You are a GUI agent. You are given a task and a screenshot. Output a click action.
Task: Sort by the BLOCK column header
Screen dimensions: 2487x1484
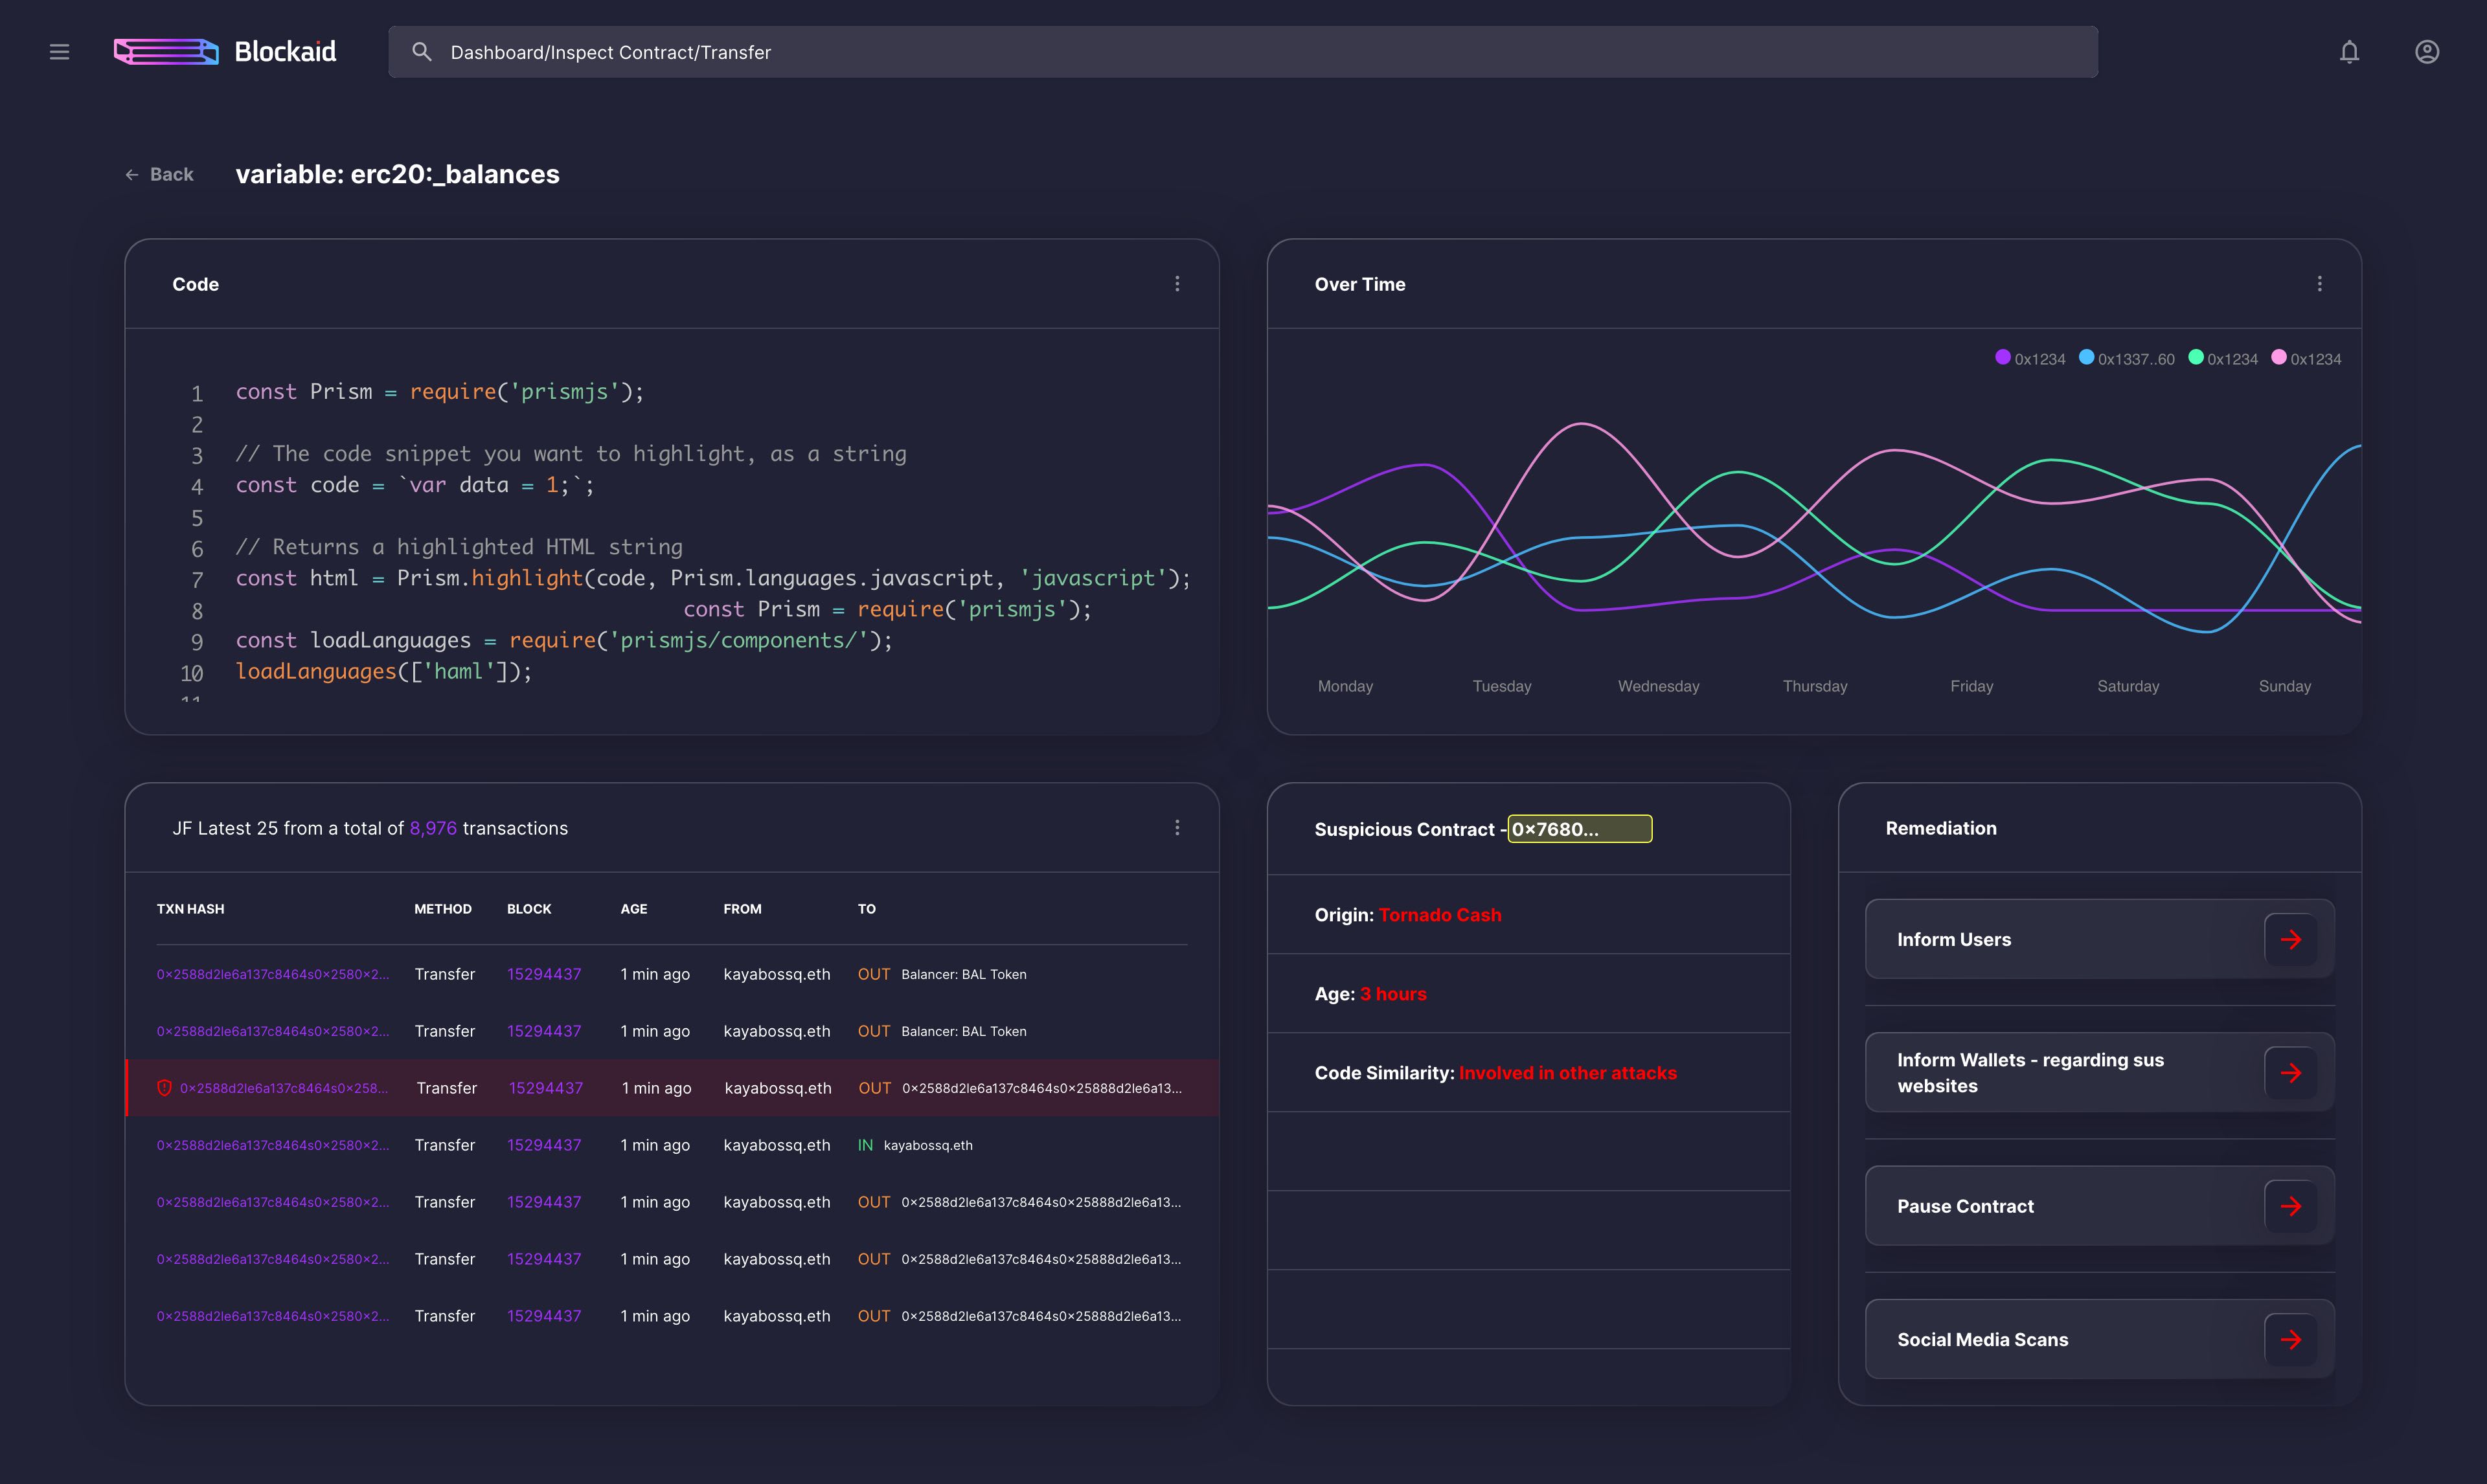(x=529, y=909)
